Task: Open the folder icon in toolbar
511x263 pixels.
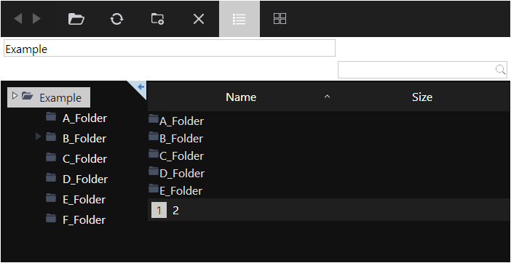Action: (76, 19)
